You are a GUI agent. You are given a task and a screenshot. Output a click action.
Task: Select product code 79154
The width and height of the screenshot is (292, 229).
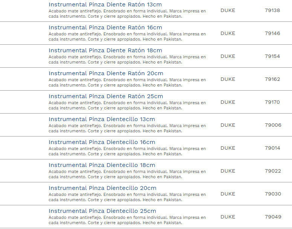[x=272, y=56]
